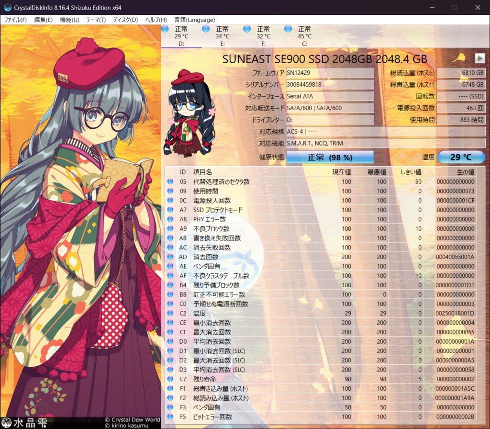Screen dimensions: 490x429
Task: Click the features field S.M.A.R.T., NCQ, TRIM
Action: click(x=386, y=143)
